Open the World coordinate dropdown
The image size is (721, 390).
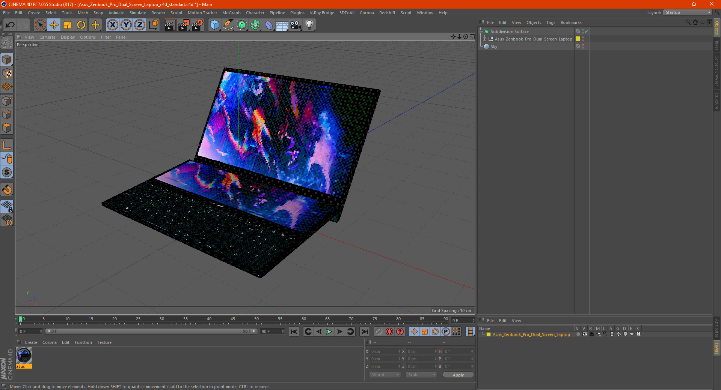[385, 375]
